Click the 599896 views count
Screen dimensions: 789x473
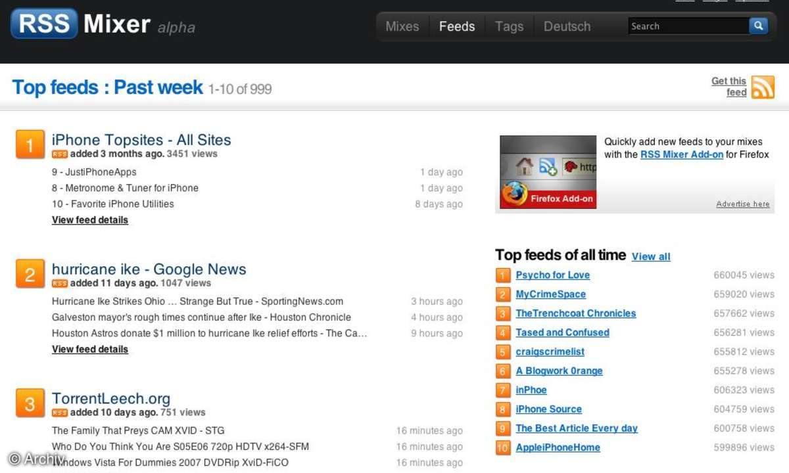click(744, 448)
